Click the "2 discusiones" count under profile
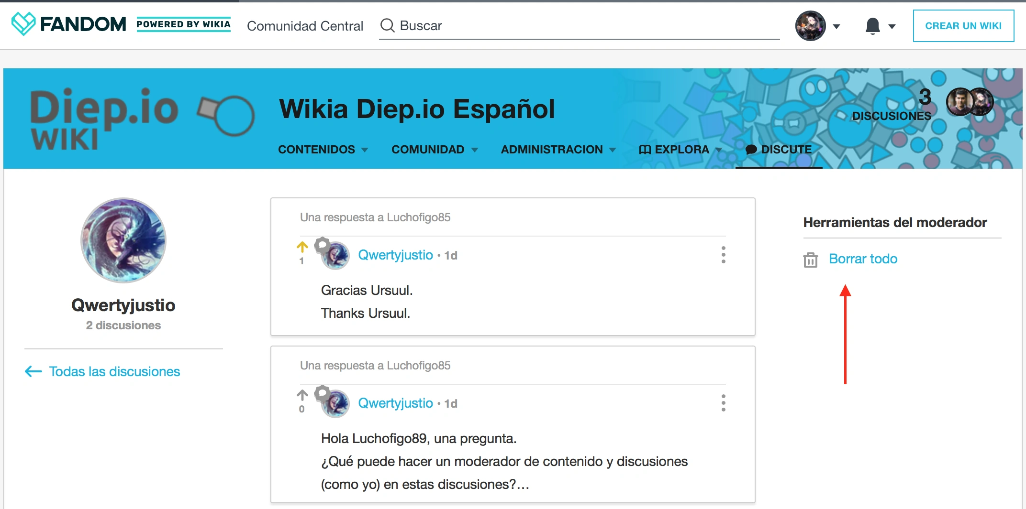 [123, 325]
